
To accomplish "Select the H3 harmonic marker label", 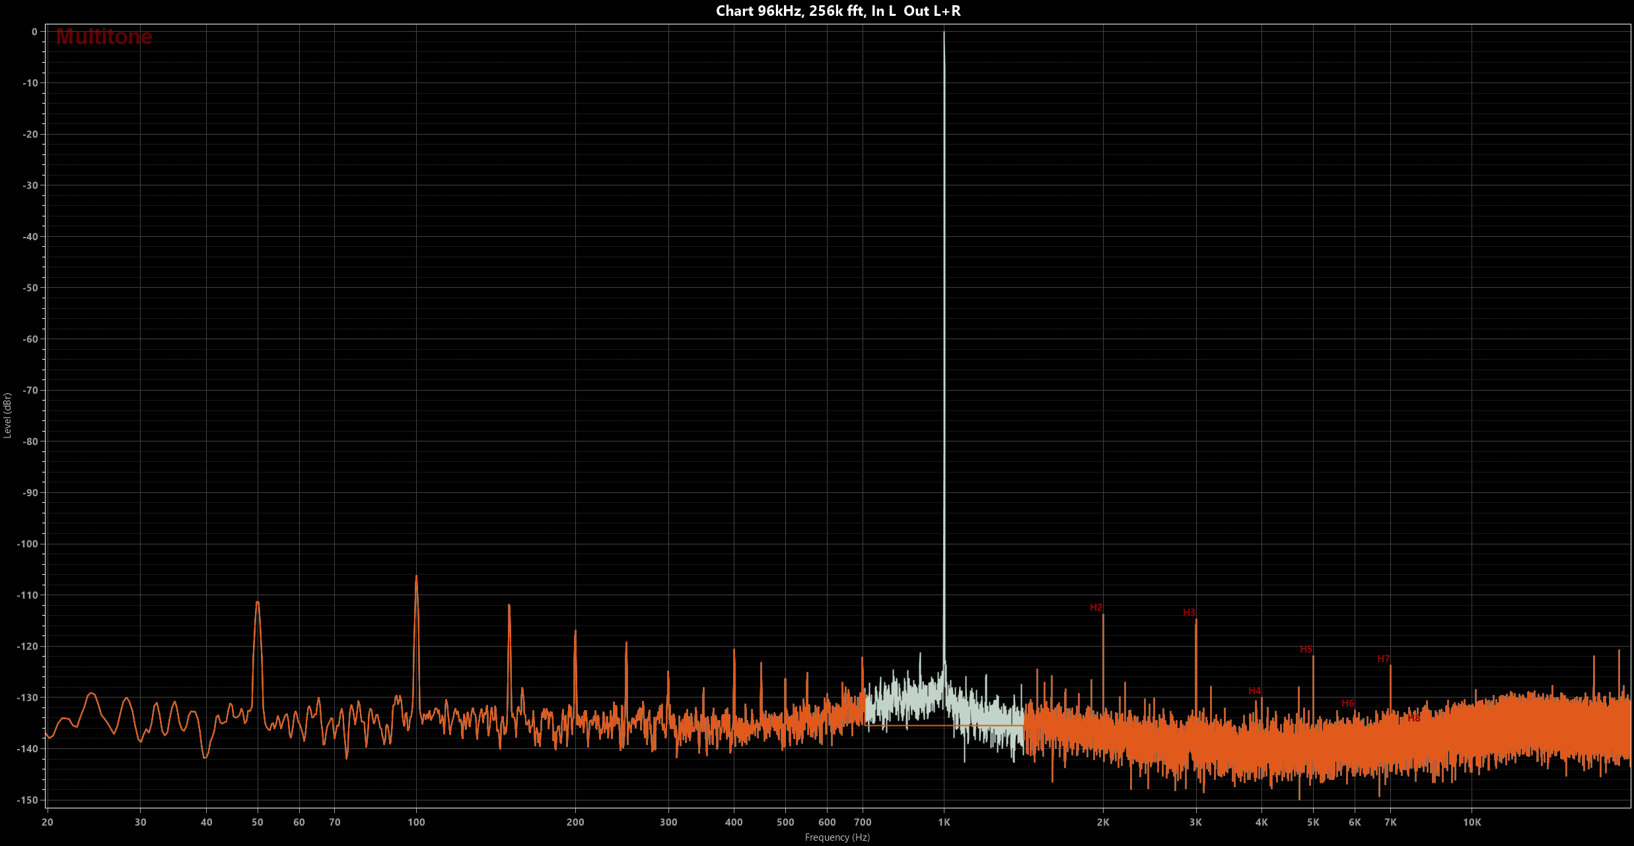I will coord(1189,612).
